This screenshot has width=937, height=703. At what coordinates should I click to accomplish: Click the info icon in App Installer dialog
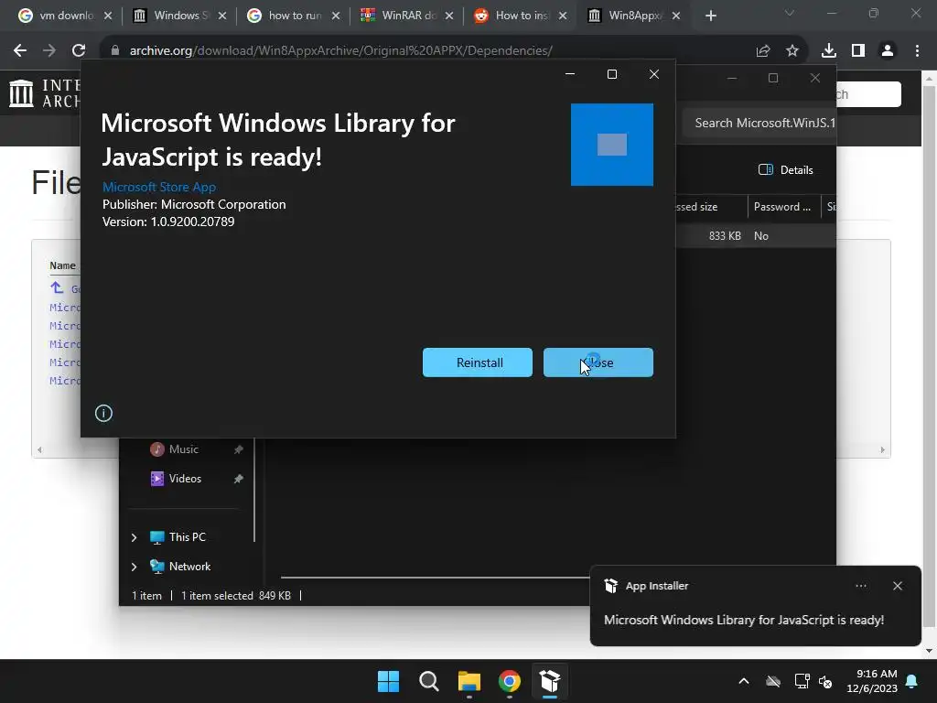[x=103, y=413]
